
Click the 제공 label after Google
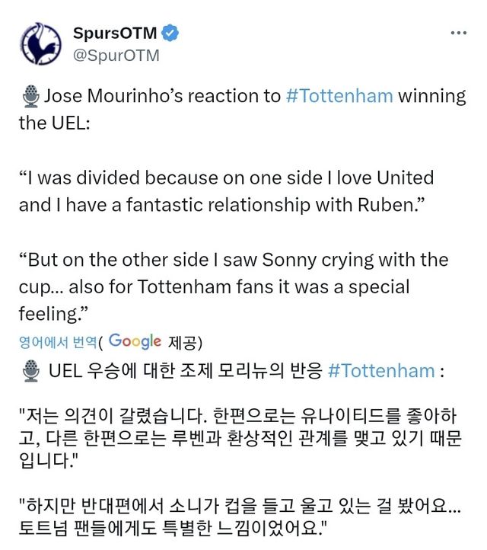pos(182,341)
